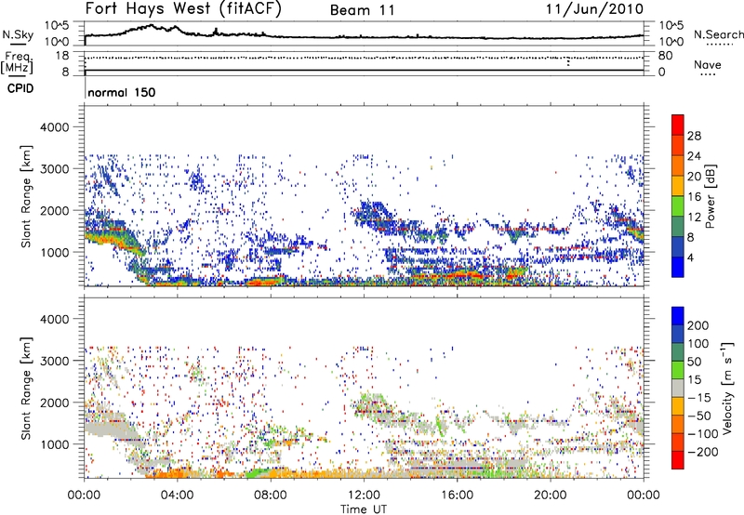Image resolution: width=744 pixels, height=515 pixels.
Task: Select the Beam 11 label
Action: click(x=363, y=10)
